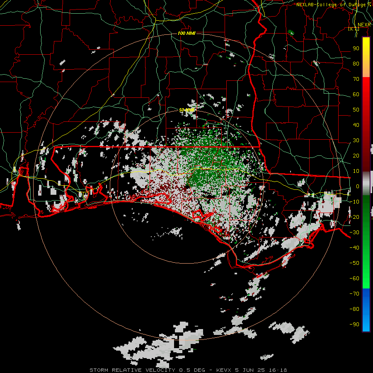Image resolution: width=373 pixels, height=373 pixels.
Task: Click the 10 value on the velocity scale
Action: point(356,171)
